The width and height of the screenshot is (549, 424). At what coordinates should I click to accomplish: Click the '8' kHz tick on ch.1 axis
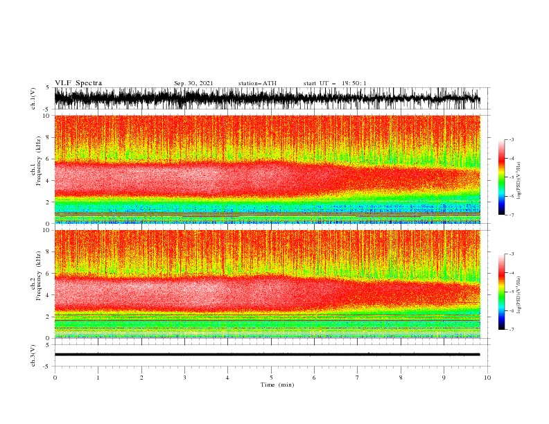tap(49, 137)
